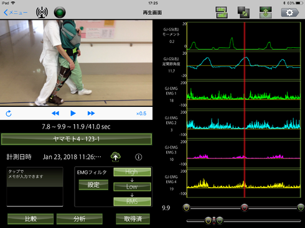
Task: Tap the 9.9 time value beside the slider
Action: [166, 207]
